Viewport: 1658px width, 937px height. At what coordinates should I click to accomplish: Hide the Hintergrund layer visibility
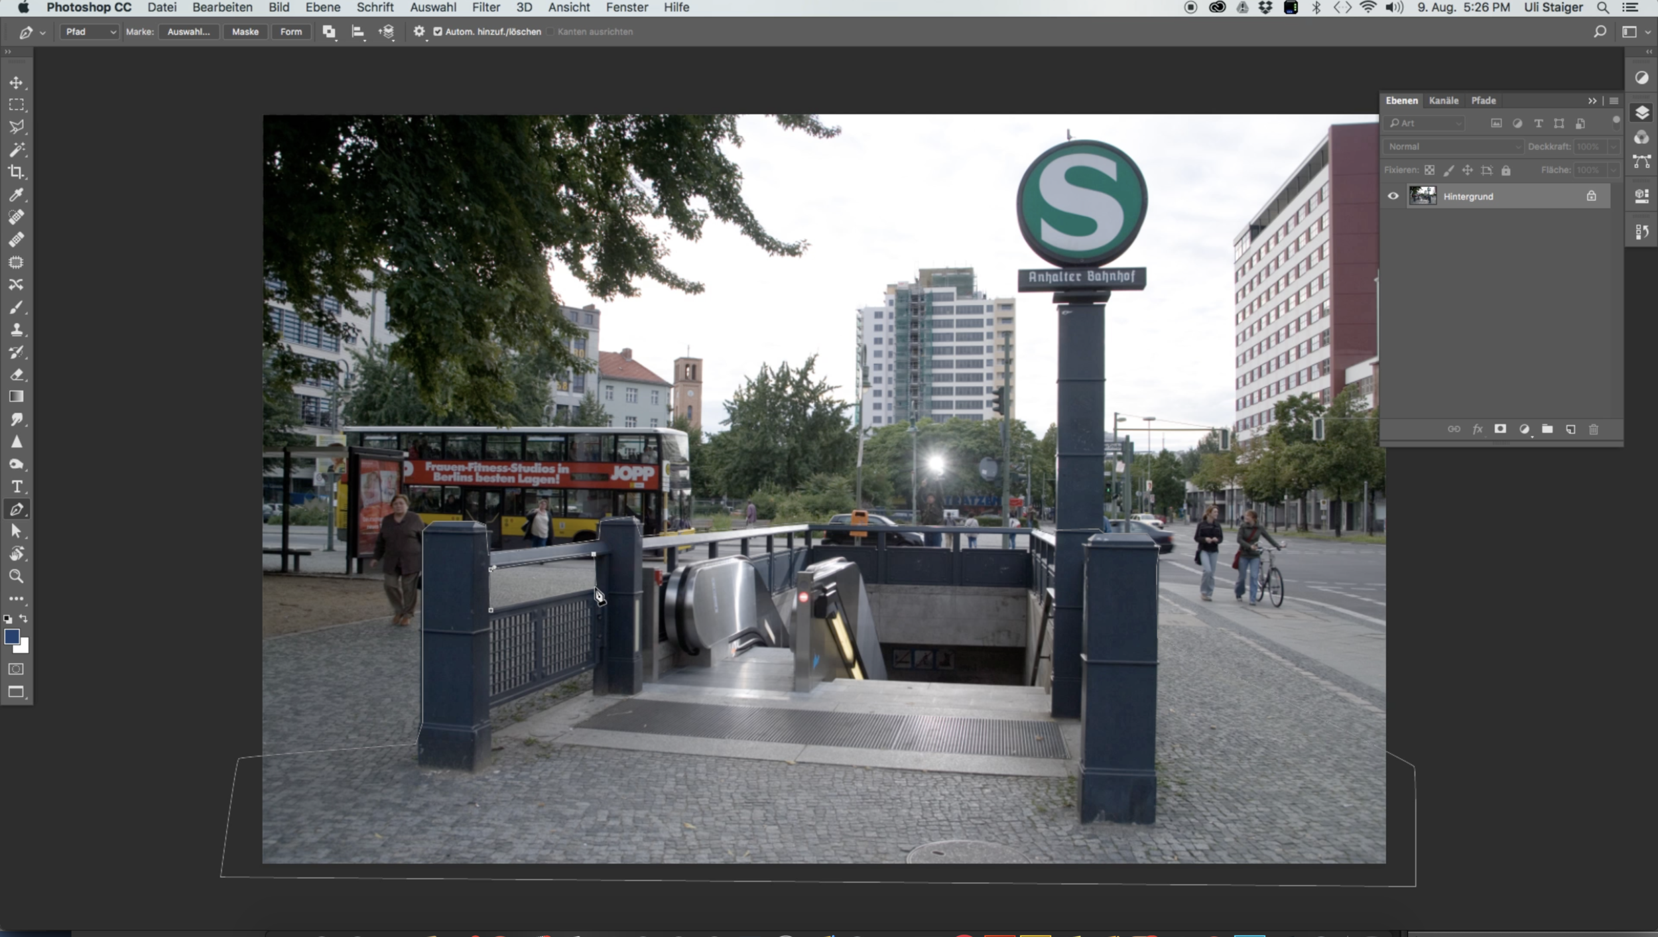click(1393, 196)
